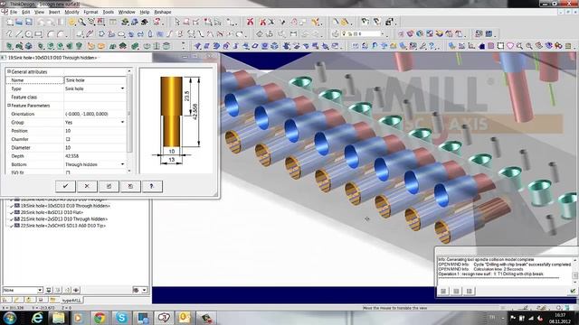Click the properties list vertical scrollbar
Viewport: 579px width, 325px height.
click(129, 120)
